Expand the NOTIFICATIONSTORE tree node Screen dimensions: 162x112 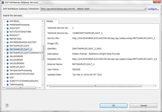(x=5, y=32)
